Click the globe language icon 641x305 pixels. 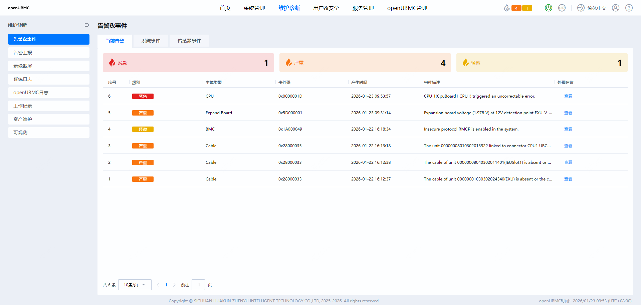click(x=581, y=8)
